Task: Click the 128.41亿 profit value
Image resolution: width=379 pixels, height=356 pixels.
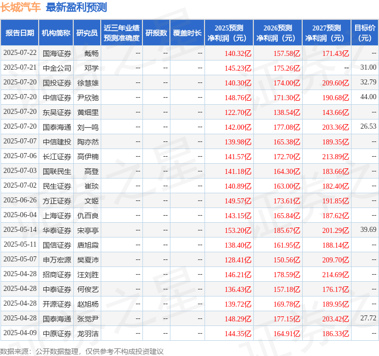Action: tap(238, 260)
